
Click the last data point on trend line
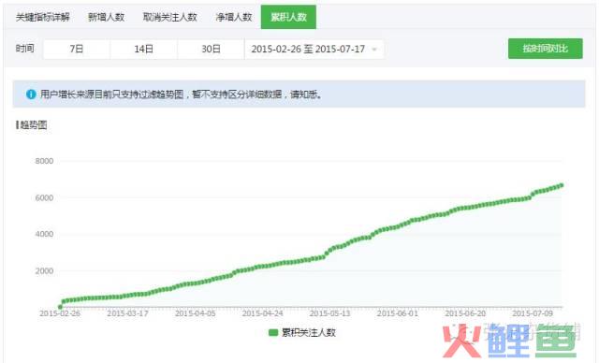pos(562,185)
